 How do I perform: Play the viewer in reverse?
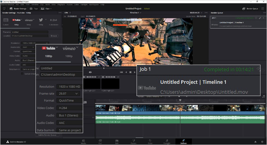click(126, 72)
